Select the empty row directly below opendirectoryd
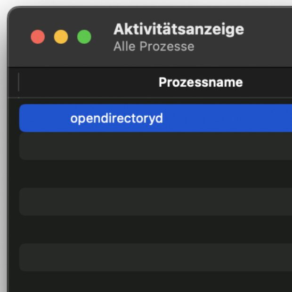292x292 pixels. [155, 146]
